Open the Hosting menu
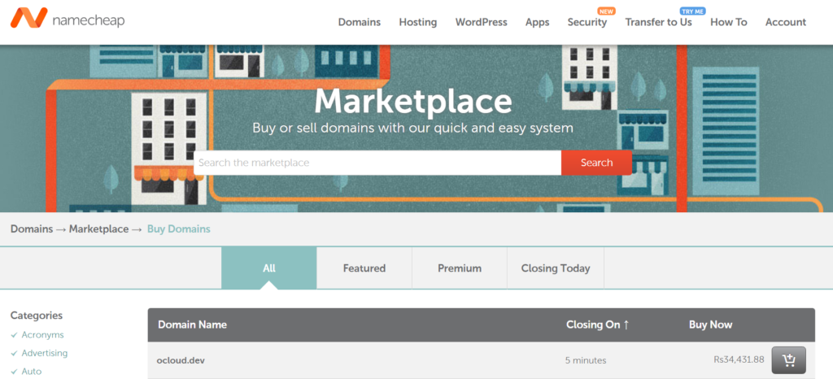This screenshot has width=833, height=379. [418, 22]
